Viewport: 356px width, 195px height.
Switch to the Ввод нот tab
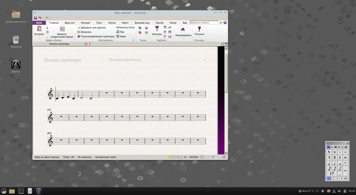tap(70, 23)
